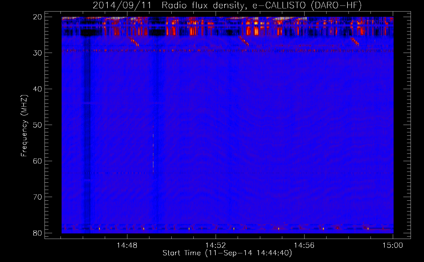Click the 15:00 time tick label
424x262 pixels.
click(393, 245)
